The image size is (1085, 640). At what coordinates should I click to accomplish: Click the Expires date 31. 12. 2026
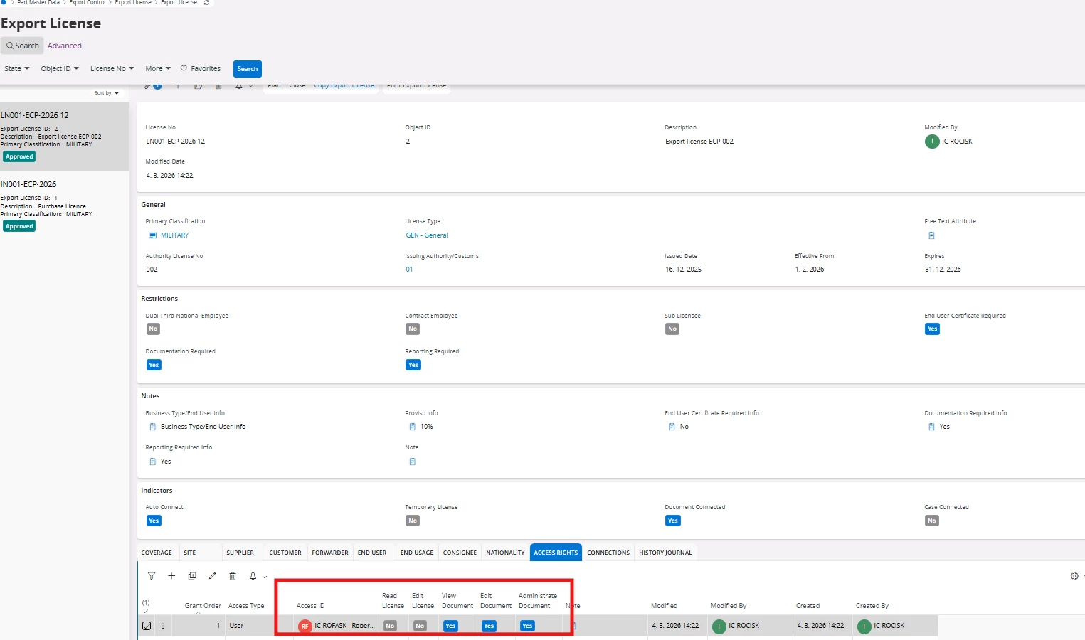pos(943,270)
